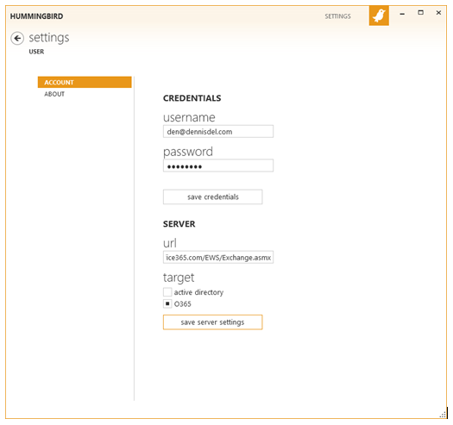This screenshot has width=453, height=425.
Task: Select the ACCOUNT settings tab
Action: (x=85, y=82)
